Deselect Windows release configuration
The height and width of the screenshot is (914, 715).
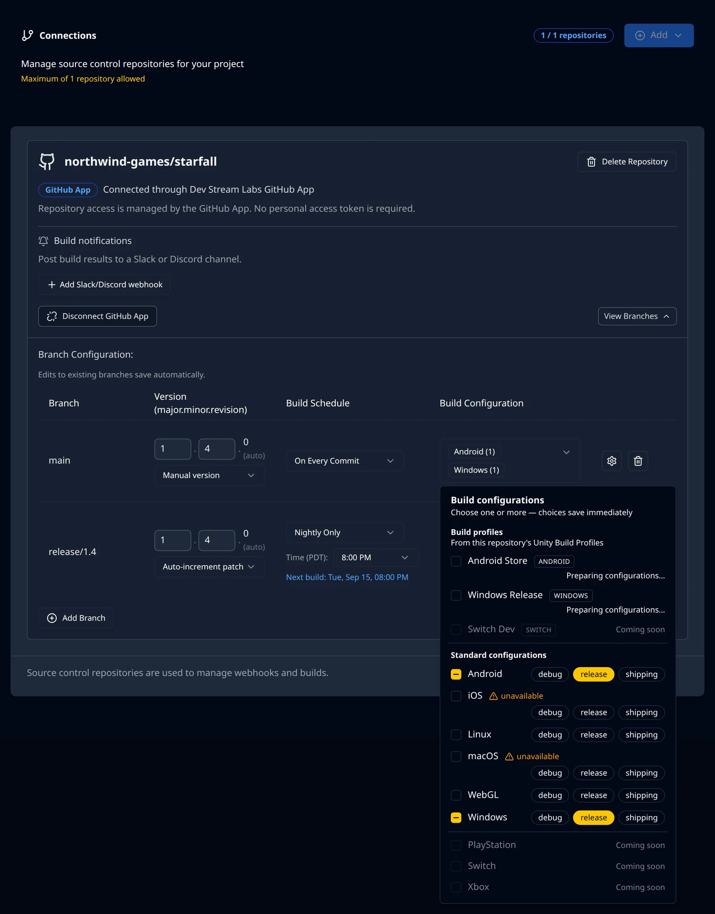[593, 817]
